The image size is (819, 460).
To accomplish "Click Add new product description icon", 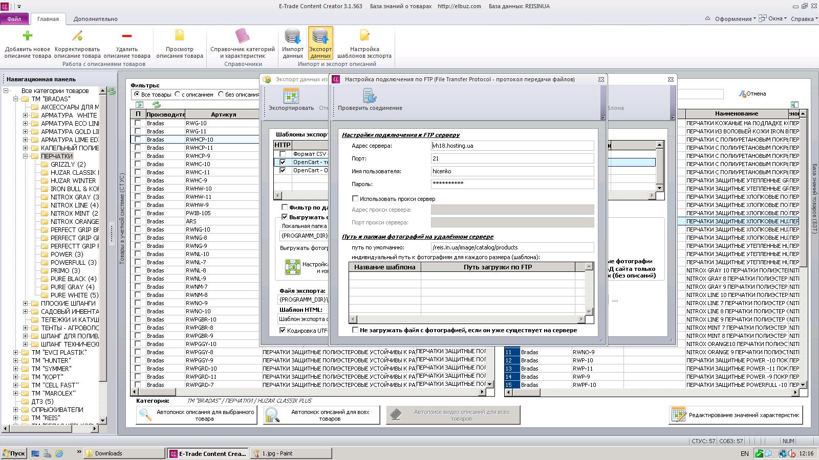I will 28,36.
